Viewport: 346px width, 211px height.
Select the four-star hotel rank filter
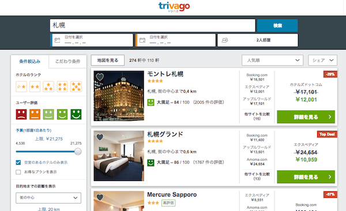pos(62,86)
